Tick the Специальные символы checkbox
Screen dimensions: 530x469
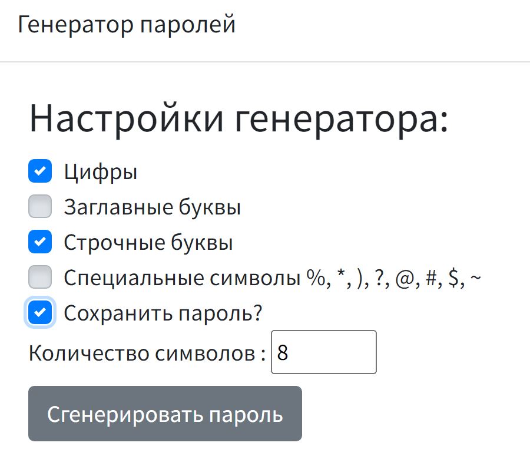pyautogui.click(x=40, y=277)
